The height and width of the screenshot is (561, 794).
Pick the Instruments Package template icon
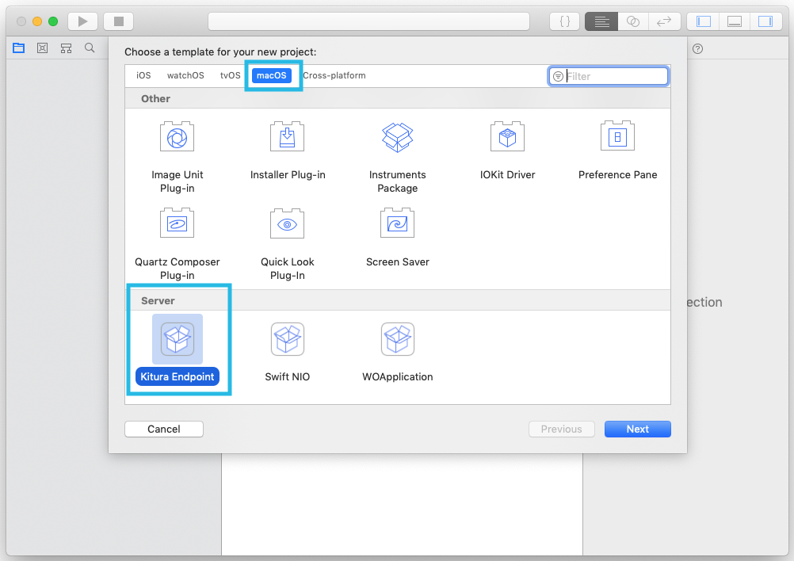[x=398, y=137]
